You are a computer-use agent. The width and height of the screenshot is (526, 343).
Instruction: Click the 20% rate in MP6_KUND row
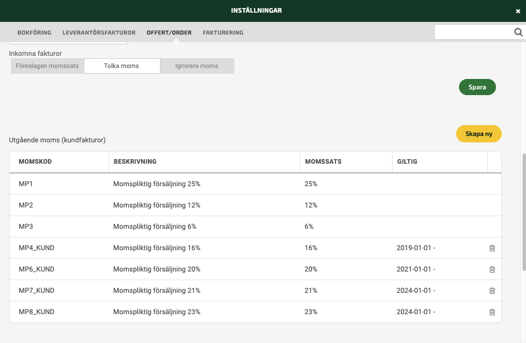click(x=311, y=269)
